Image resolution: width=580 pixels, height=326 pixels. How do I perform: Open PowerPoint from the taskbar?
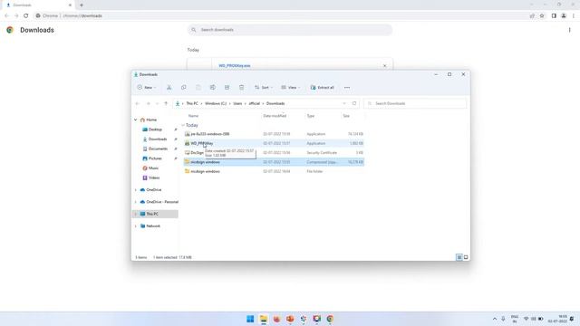(x=290, y=319)
